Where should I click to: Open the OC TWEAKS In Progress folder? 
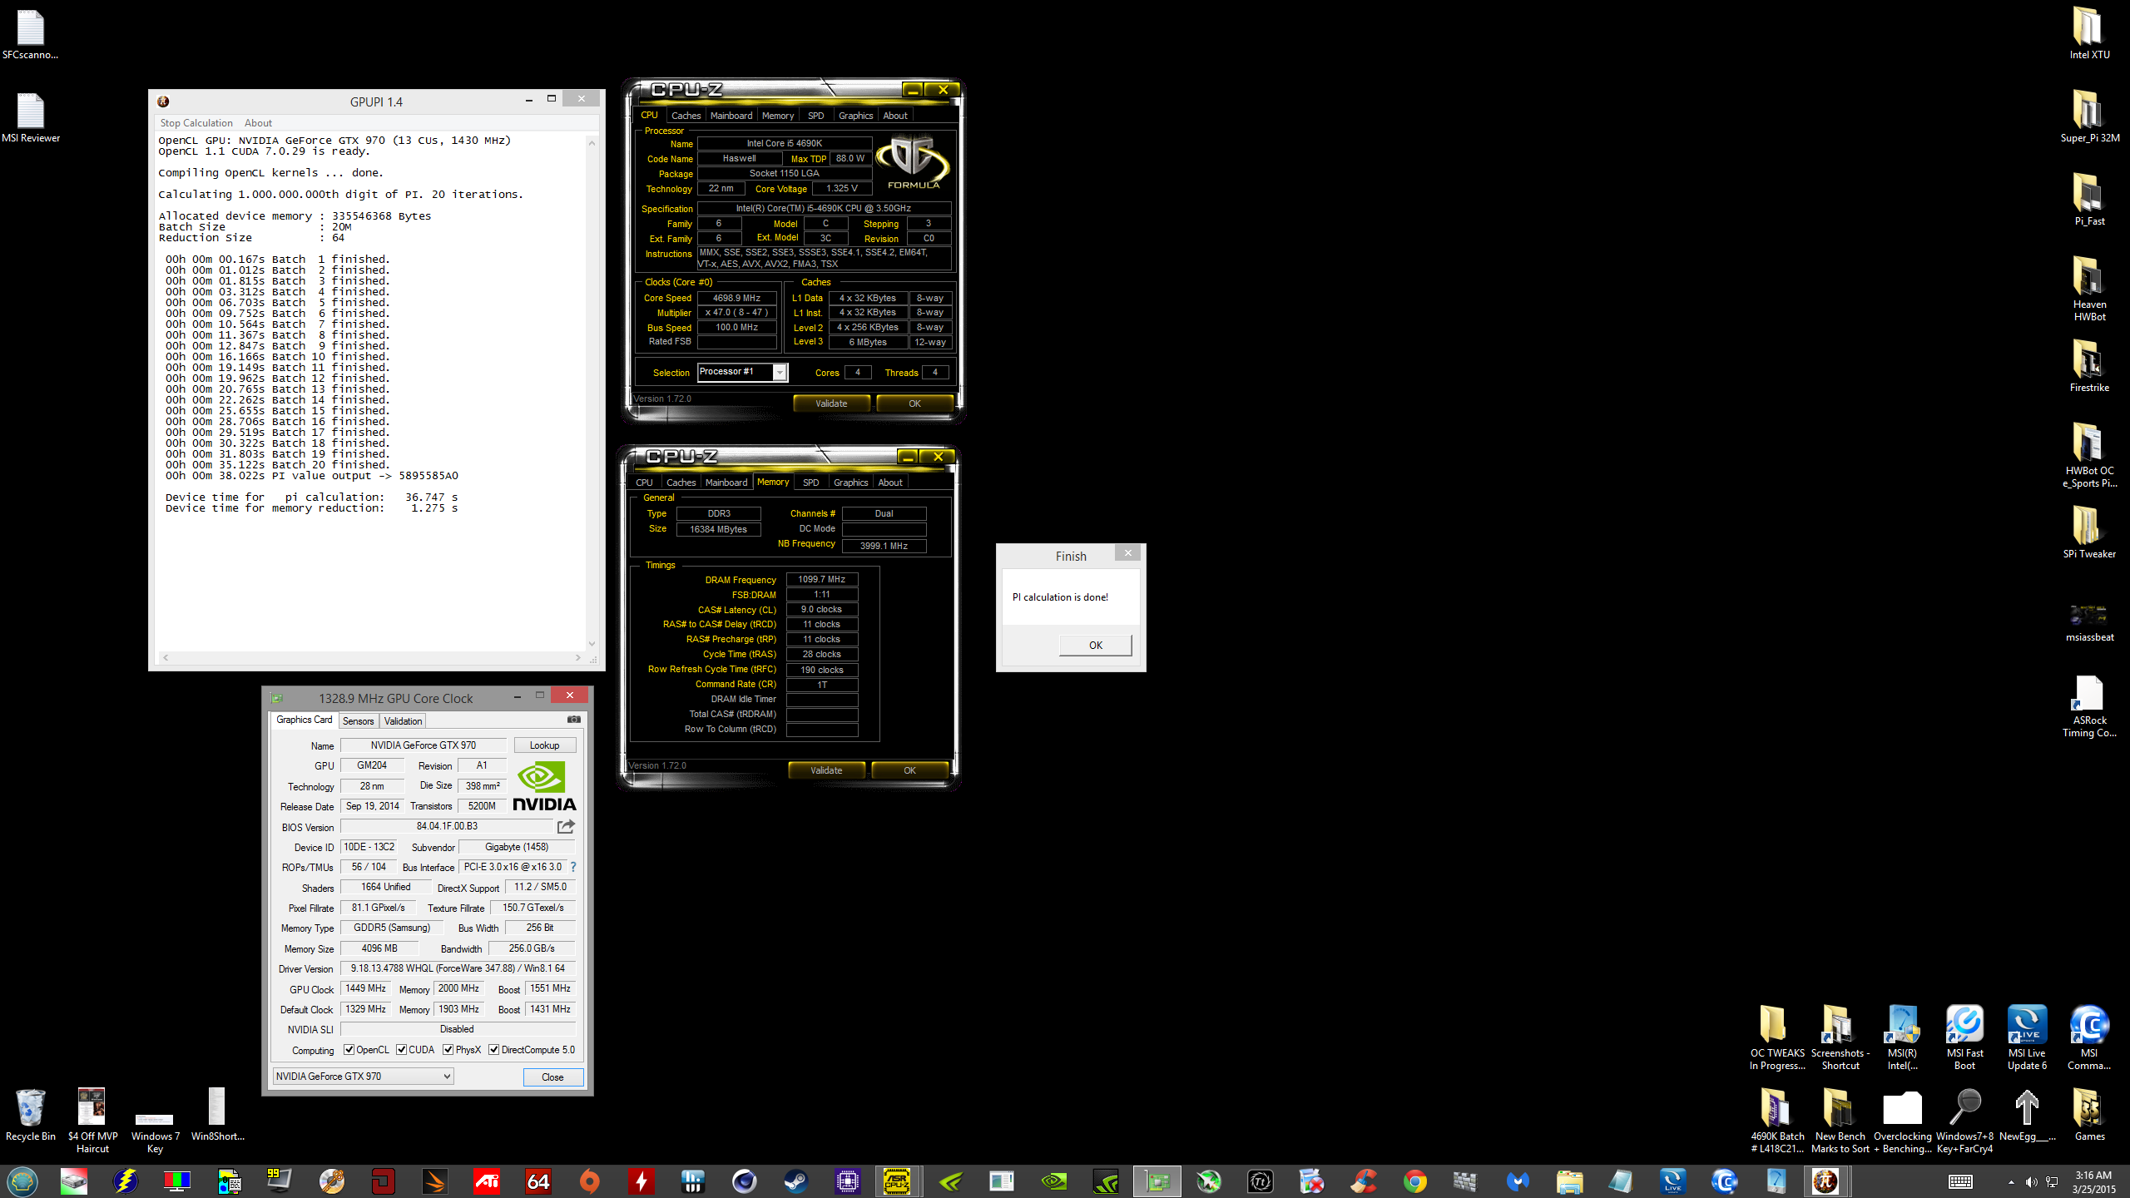pyautogui.click(x=1777, y=1037)
